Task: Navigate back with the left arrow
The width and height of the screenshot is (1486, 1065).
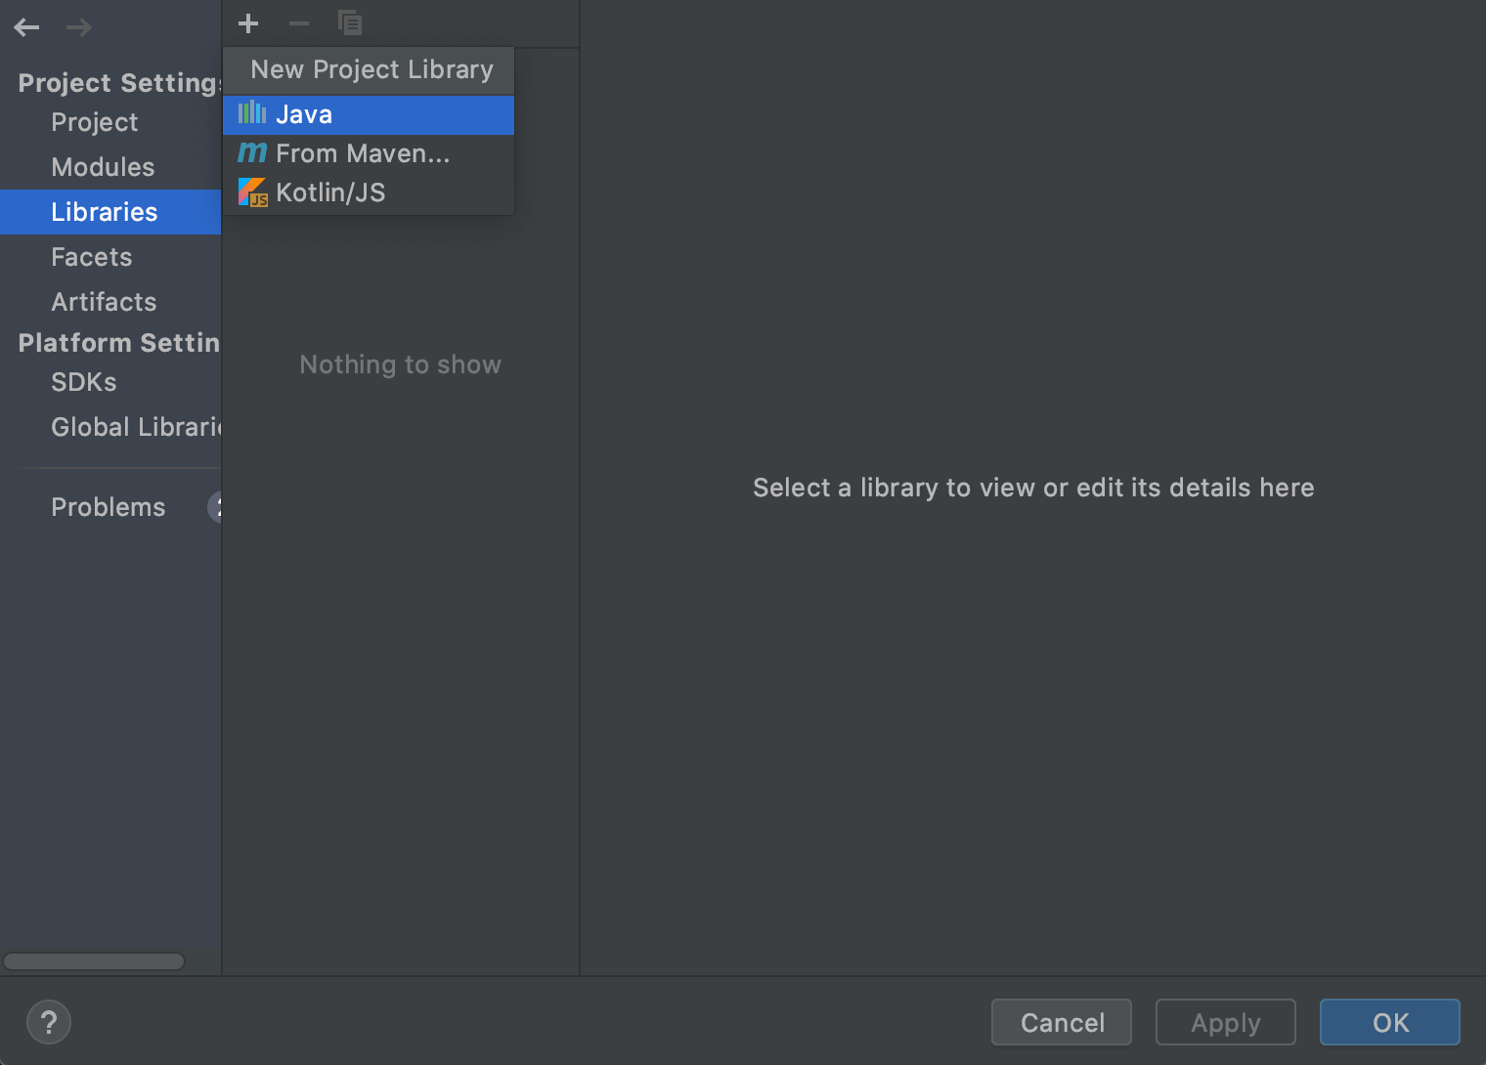Action: (26, 27)
